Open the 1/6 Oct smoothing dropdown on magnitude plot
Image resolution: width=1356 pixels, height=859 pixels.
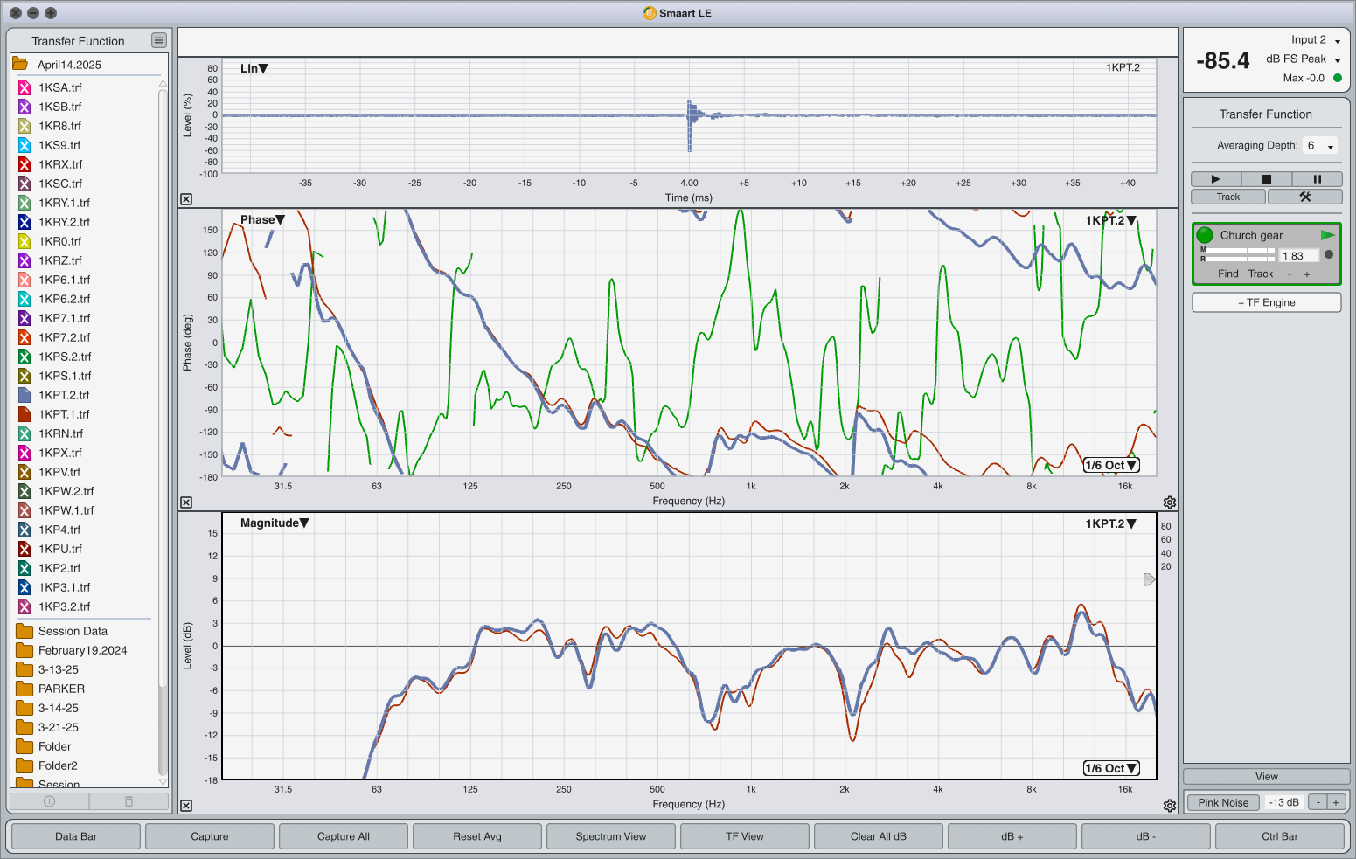click(1111, 768)
